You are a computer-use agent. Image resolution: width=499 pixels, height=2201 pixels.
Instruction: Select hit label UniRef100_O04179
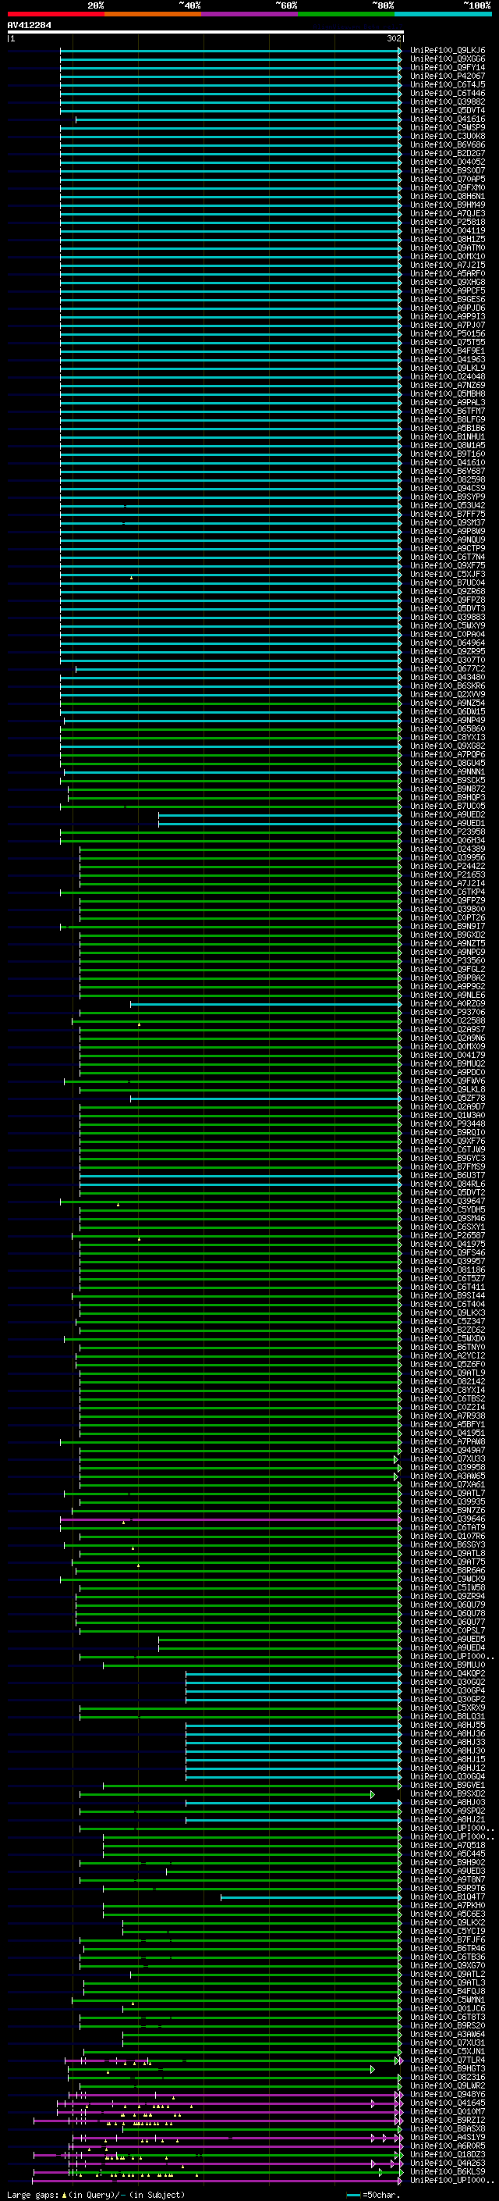448,1056
